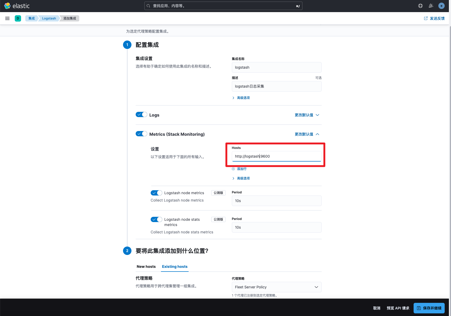Click the Elastic logo
Screen dimensions: 451x316
click(x=17, y=6)
